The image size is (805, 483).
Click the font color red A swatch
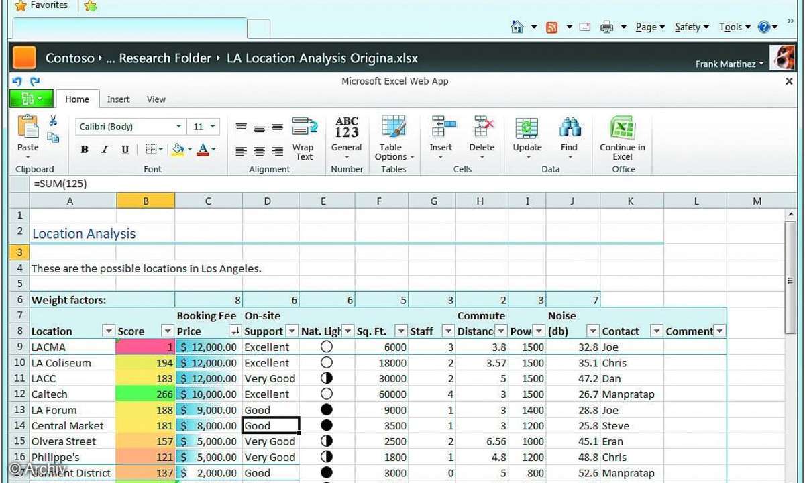(x=203, y=150)
